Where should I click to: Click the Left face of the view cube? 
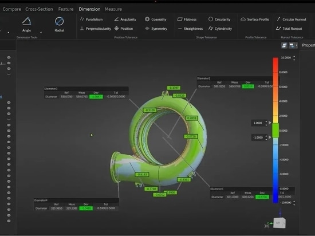click(278, 223)
